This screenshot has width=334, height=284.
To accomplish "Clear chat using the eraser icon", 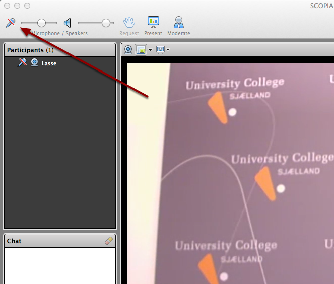I will [x=109, y=241].
